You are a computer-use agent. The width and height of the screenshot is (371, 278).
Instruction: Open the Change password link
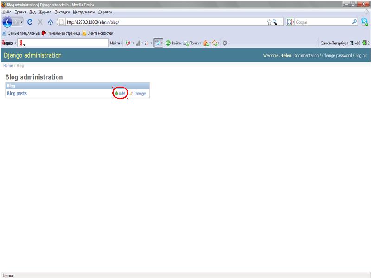pyautogui.click(x=337, y=56)
